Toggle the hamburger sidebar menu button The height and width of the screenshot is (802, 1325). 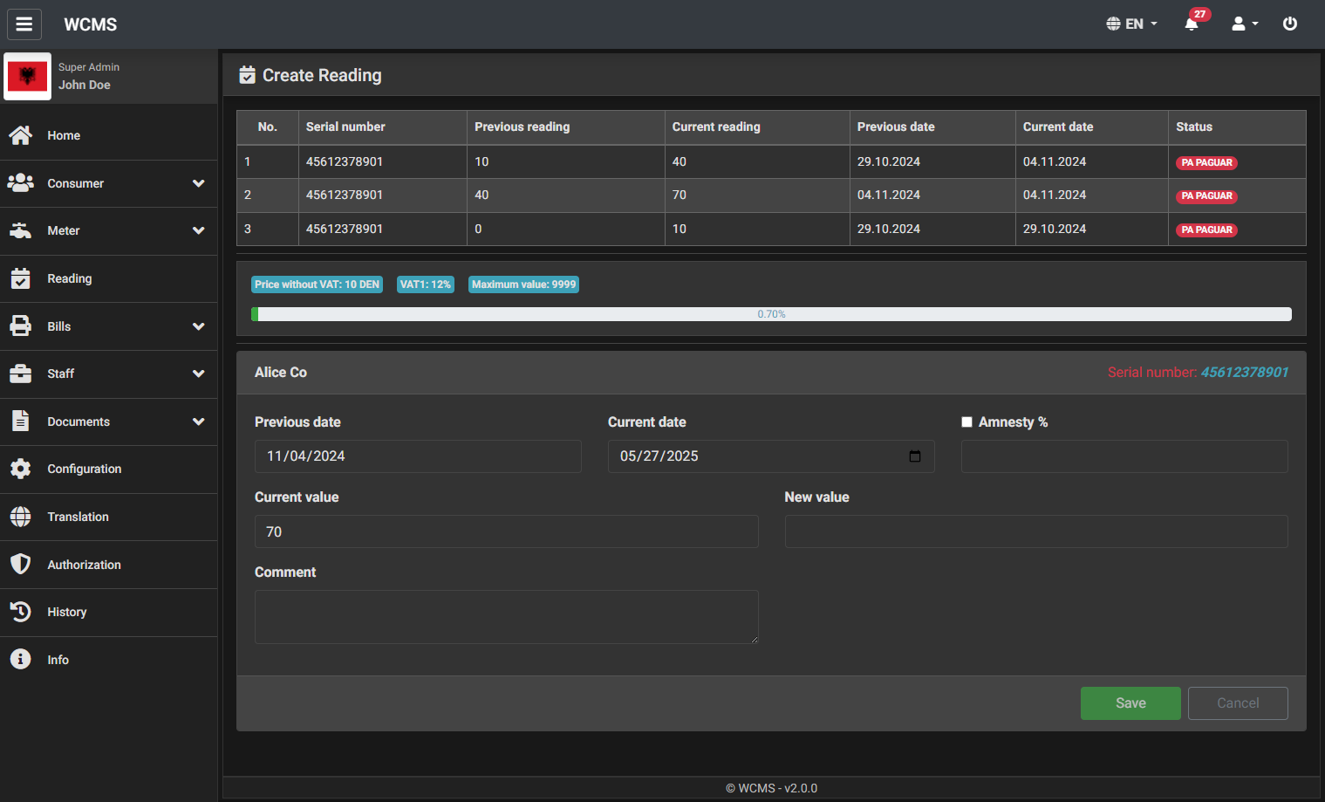coord(24,24)
